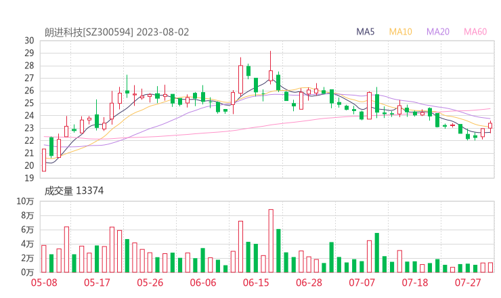Image resolution: width=501 pixels, height=298 pixels.
Task: Click the price axis value 25
Action: [29, 103]
